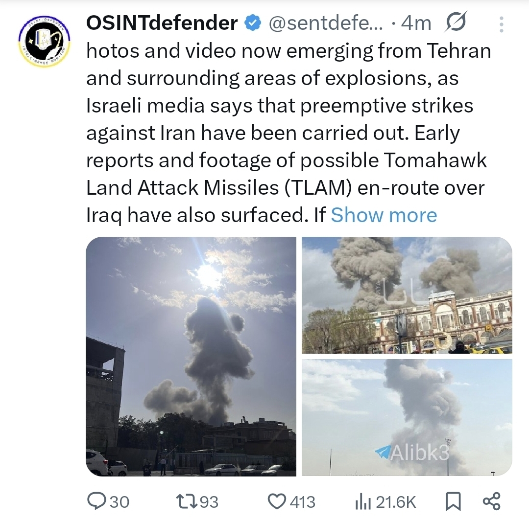Open the top-right photo with ornate building
The image size is (529, 521).
tap(407, 295)
